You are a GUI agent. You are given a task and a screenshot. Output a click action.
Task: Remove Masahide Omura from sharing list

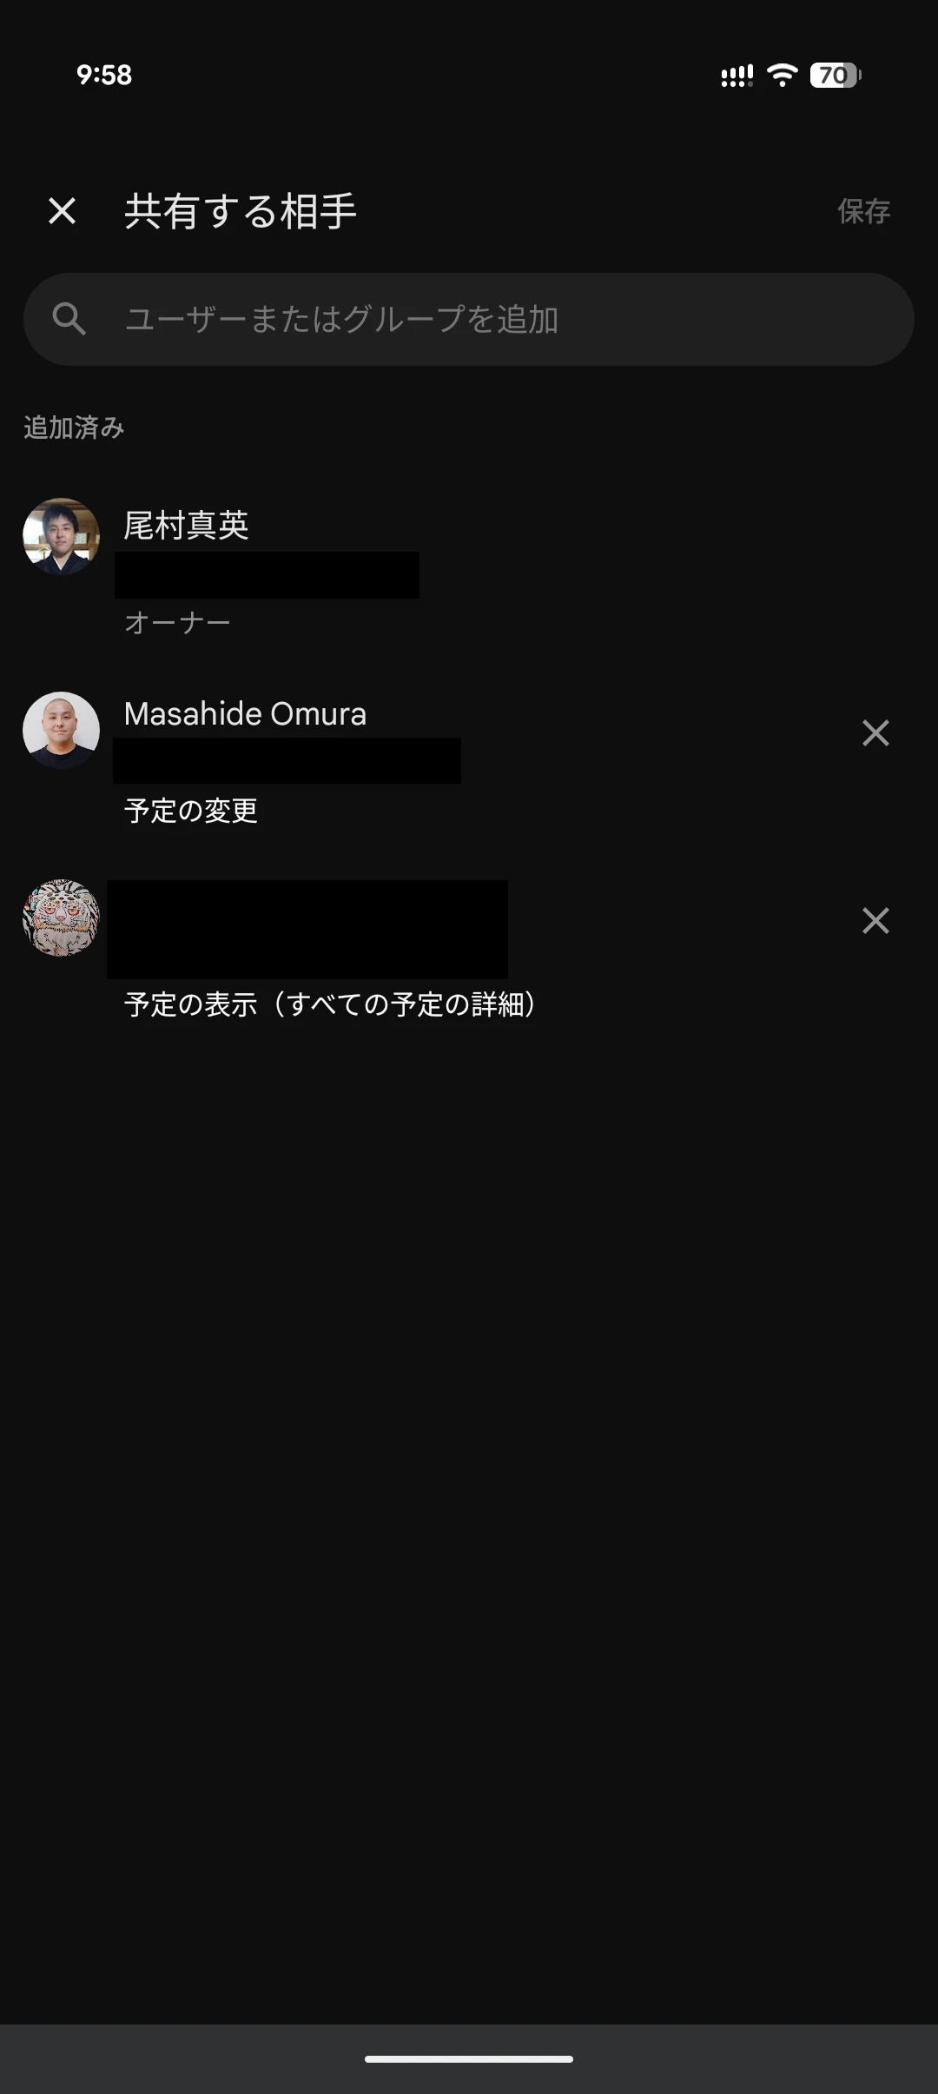point(875,732)
